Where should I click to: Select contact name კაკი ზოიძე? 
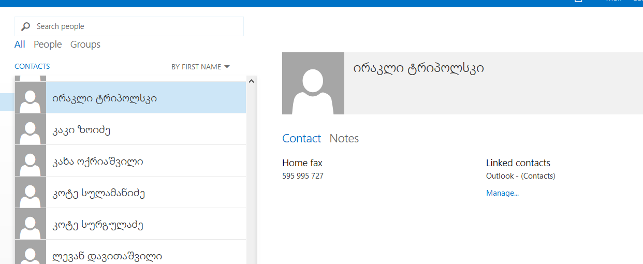coord(81,130)
